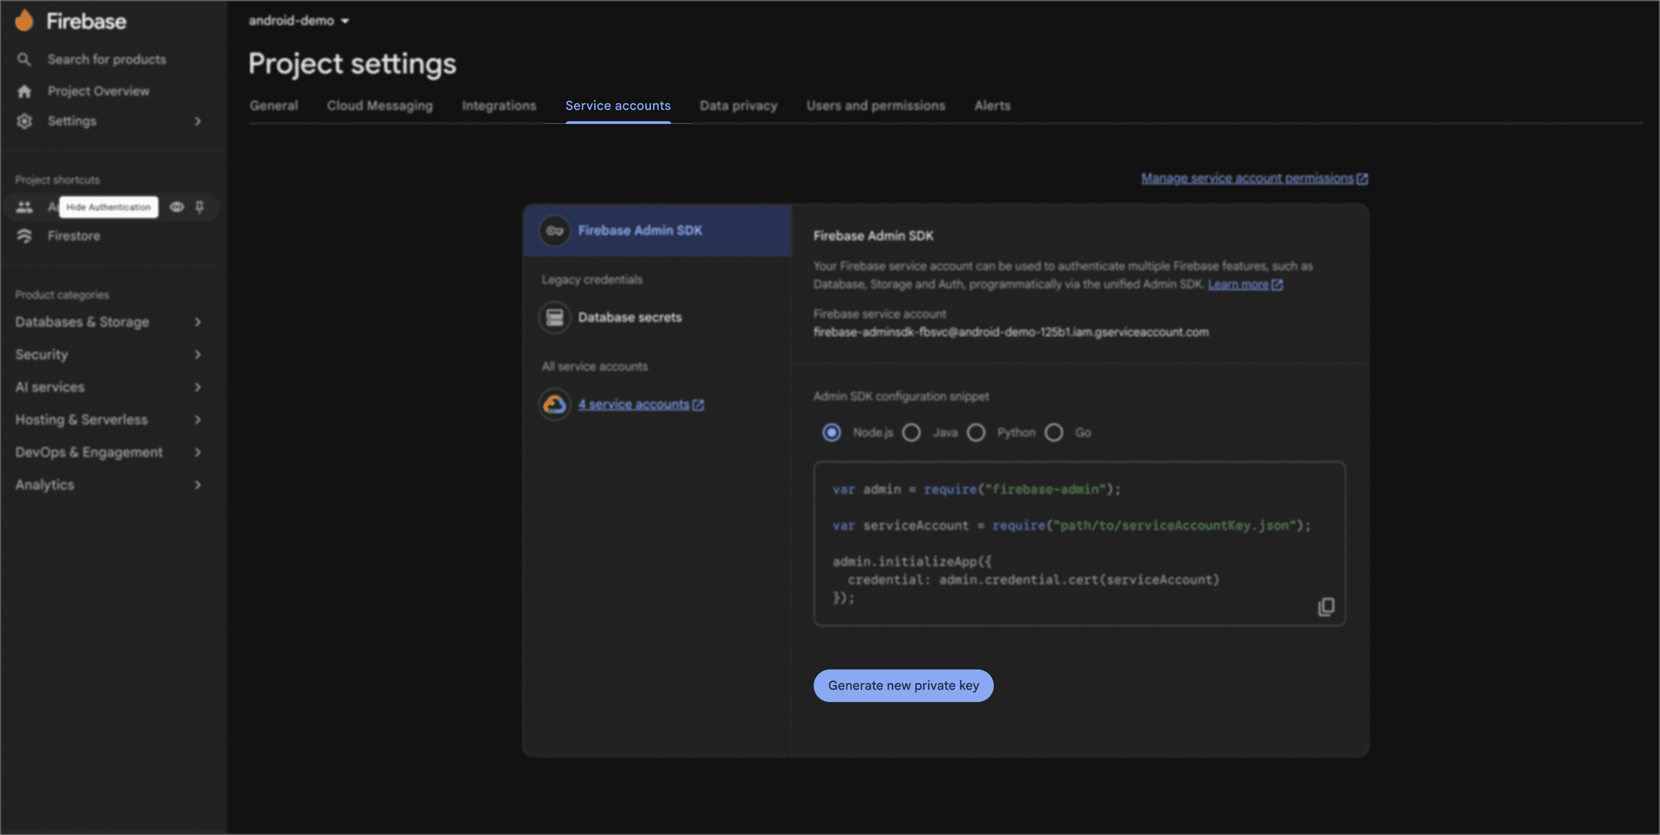
Task: Open the Data privacy tab
Action: 739,106
